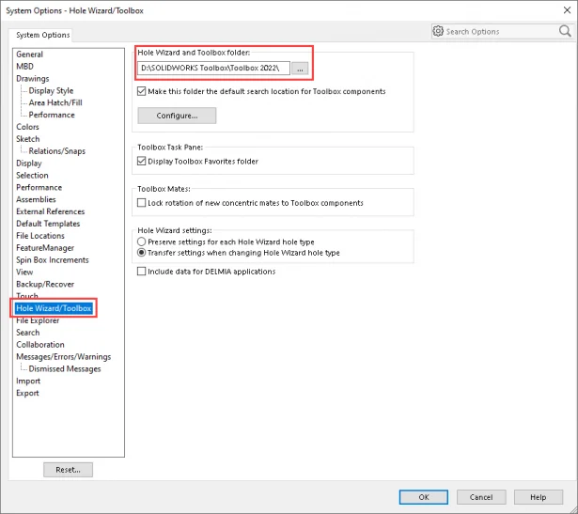Click the gear icon in search box
This screenshot has height=514, width=578.
click(x=438, y=31)
